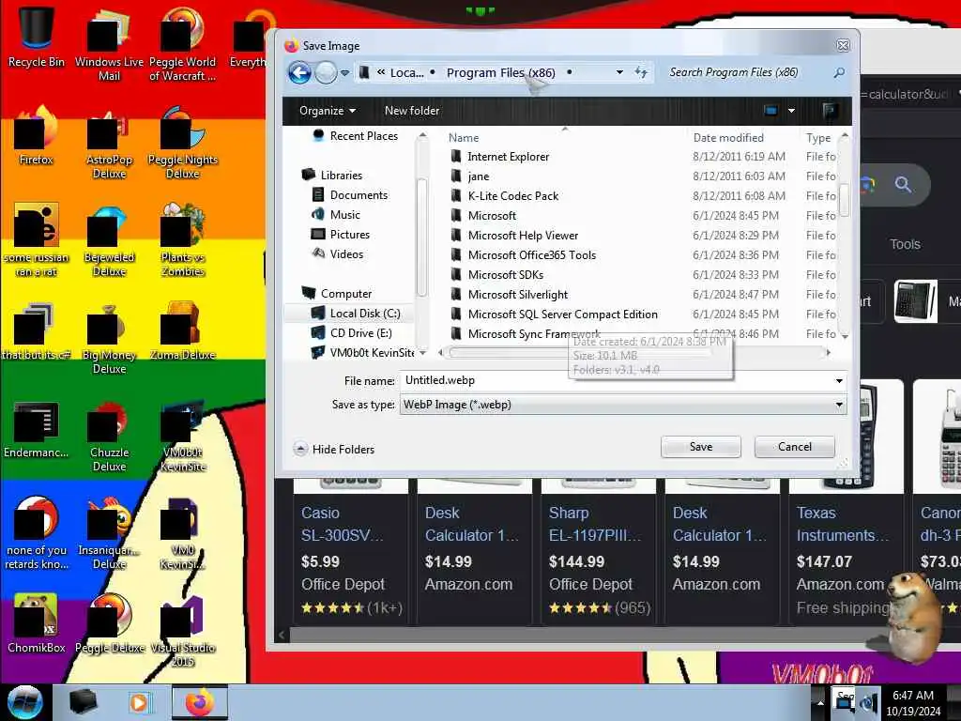961x721 pixels.
Task: Open ChomikBox desktop icon
Action: [37, 623]
